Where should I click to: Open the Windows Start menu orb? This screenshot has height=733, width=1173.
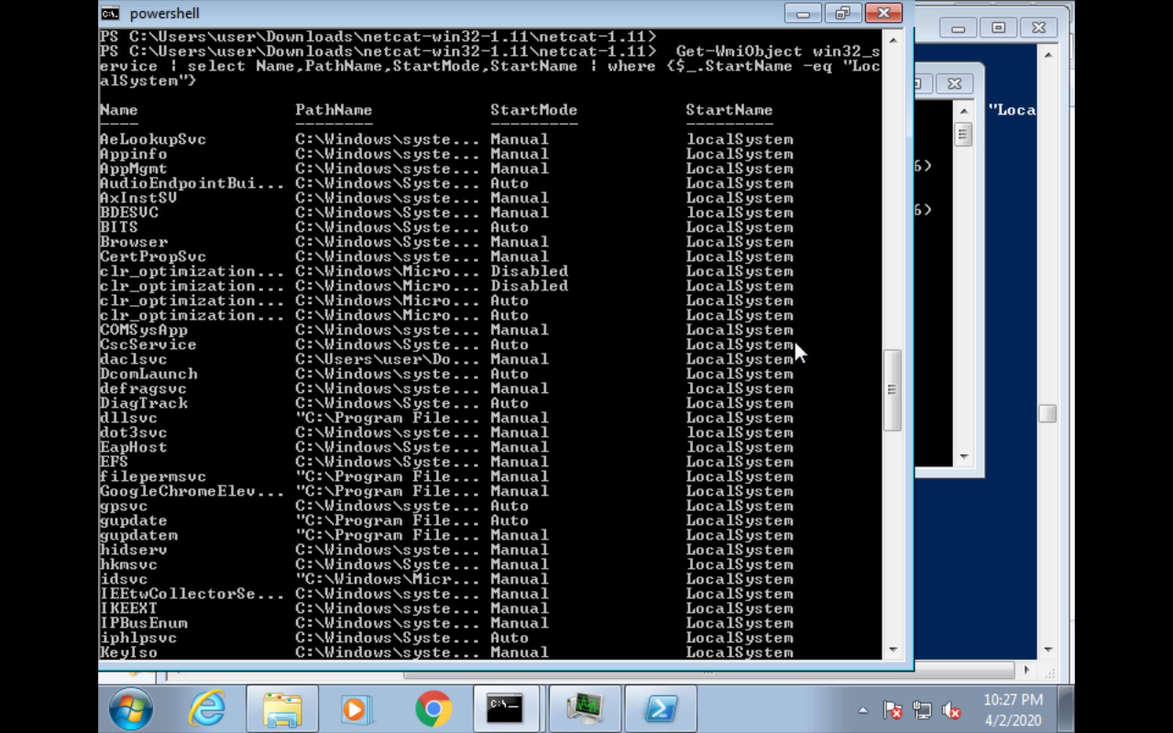pos(131,709)
